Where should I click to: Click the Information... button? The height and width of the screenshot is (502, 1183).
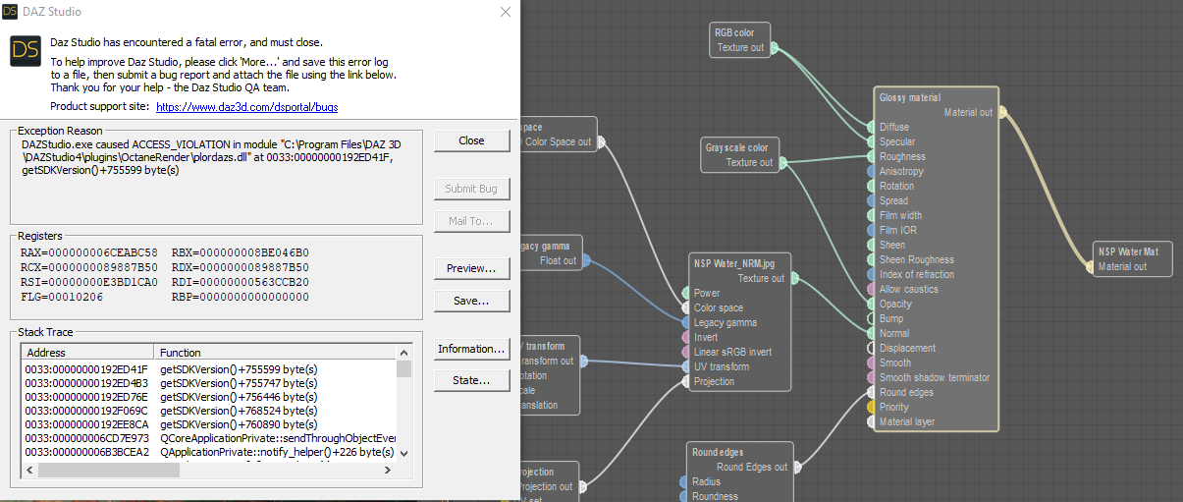coord(471,348)
